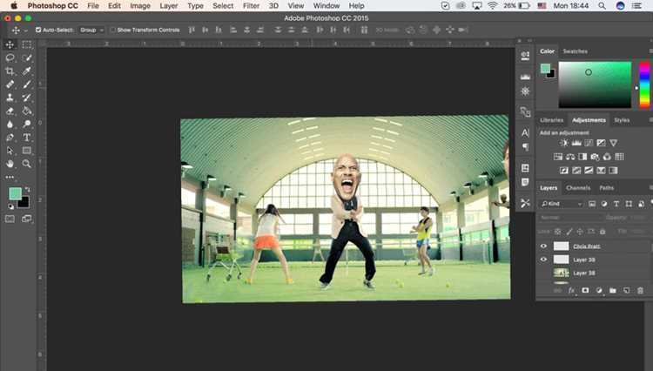Toggle the Auto-Select checkbox
653x371 pixels.
coord(38,30)
